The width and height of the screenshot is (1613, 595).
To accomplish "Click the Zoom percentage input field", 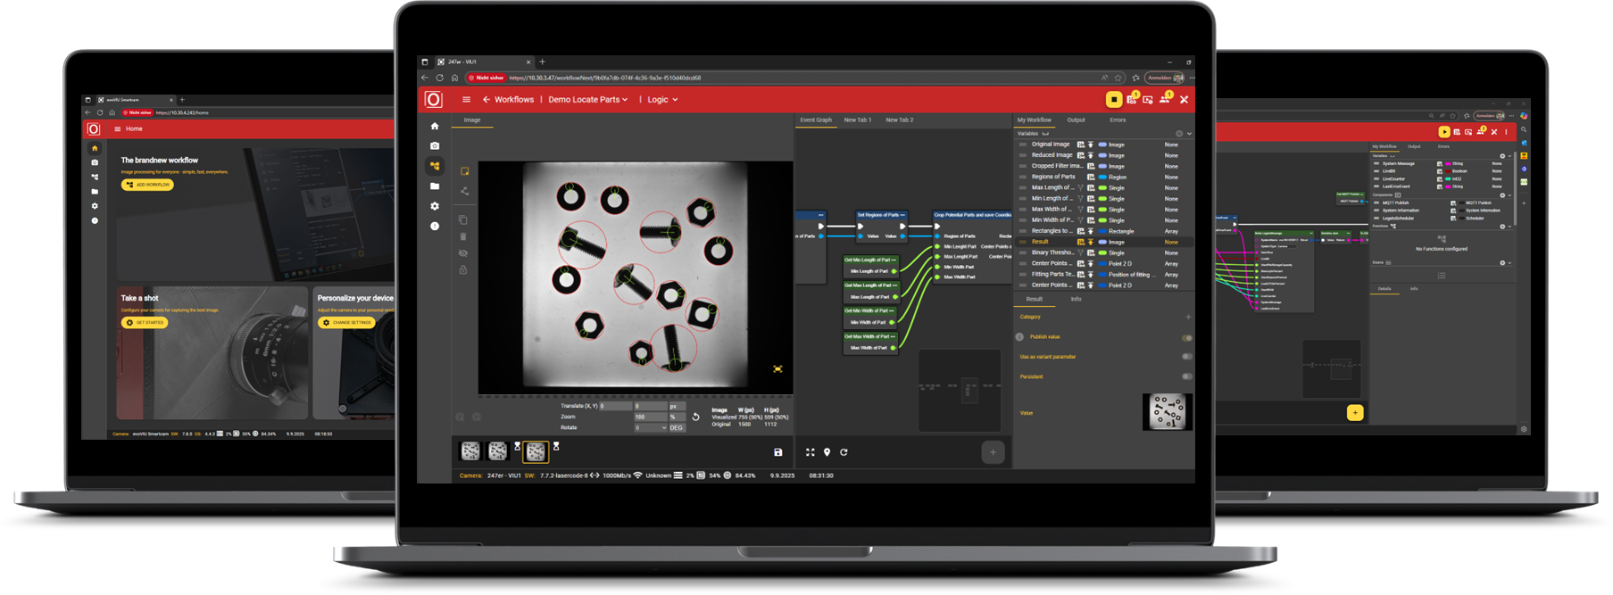I will 650,417.
